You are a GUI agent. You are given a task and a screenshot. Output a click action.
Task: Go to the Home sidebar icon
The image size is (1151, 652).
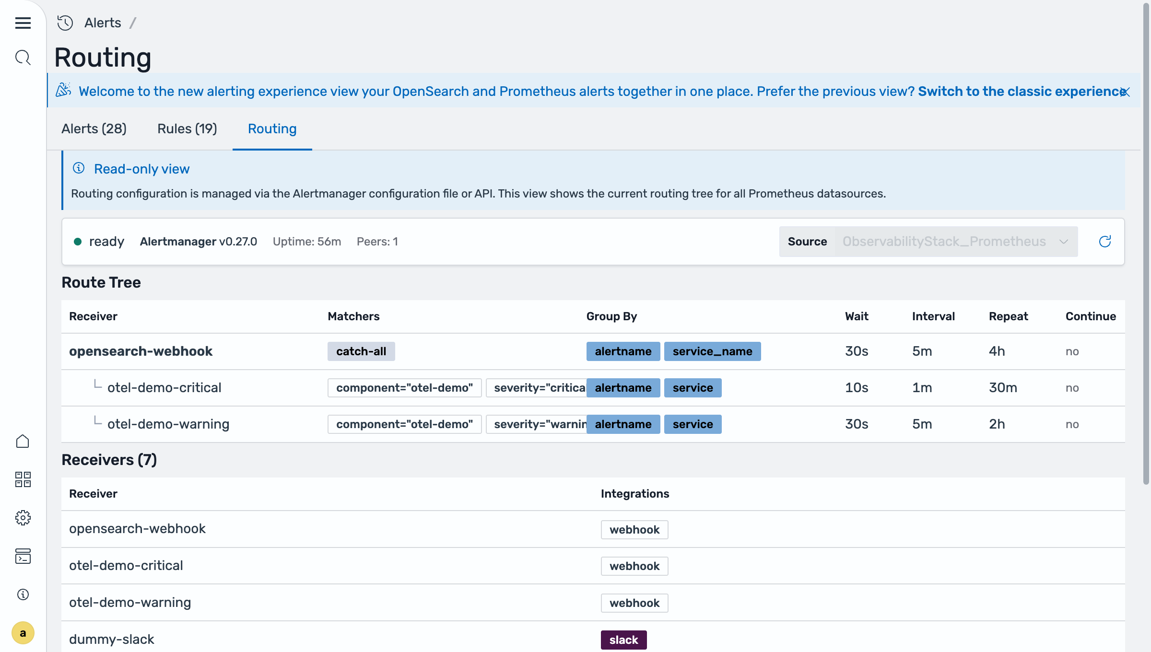tap(23, 441)
